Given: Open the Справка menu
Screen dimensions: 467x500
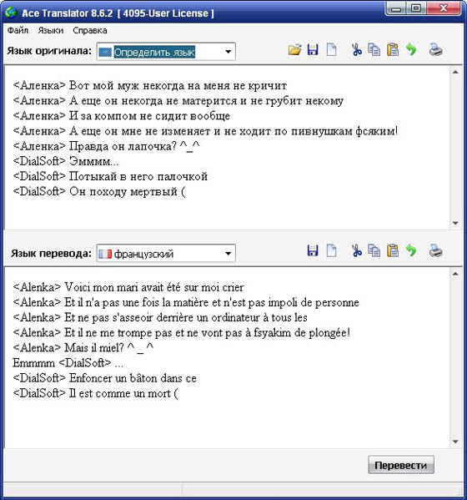Looking at the screenshot, I should (90, 31).
